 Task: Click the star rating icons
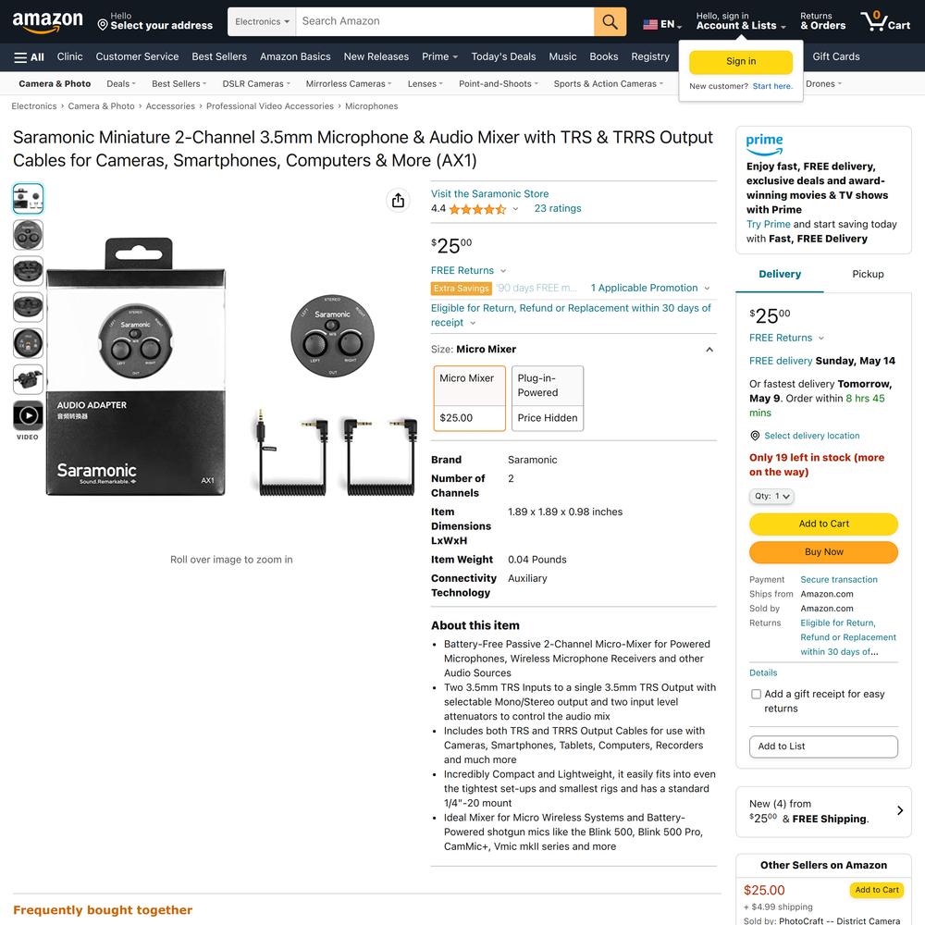point(477,209)
